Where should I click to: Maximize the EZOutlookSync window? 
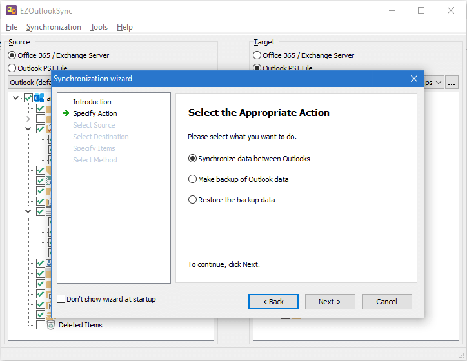[x=421, y=10]
